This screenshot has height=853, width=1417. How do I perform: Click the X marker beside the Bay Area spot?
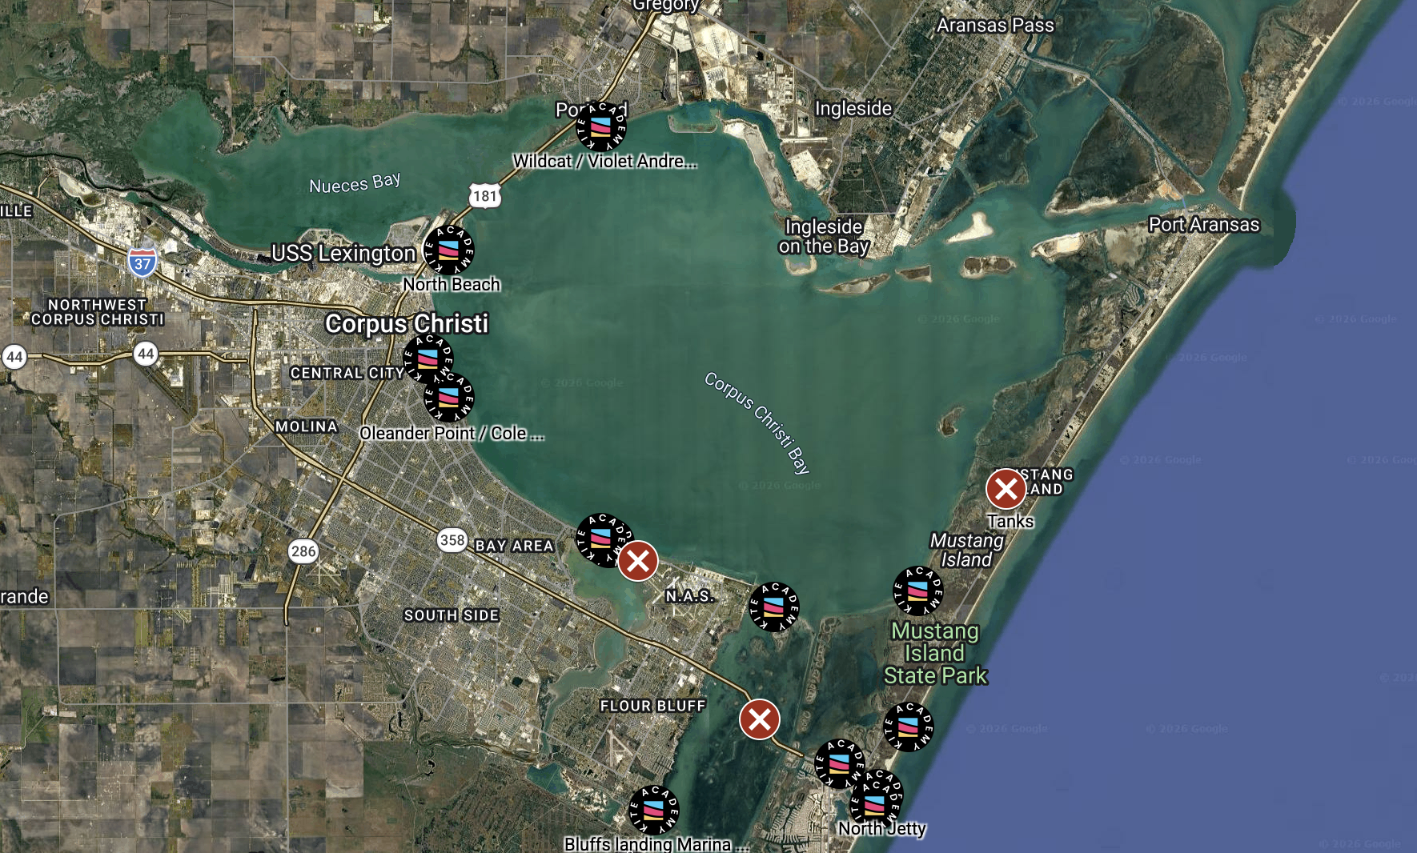coord(637,563)
